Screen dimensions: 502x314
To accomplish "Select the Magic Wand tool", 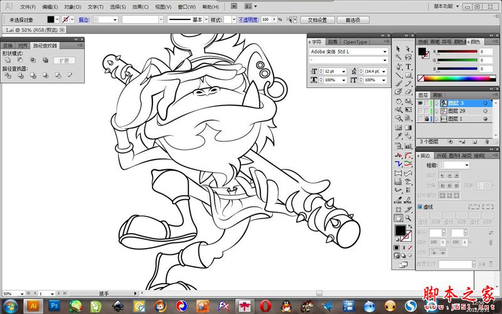I will tap(398, 57).
